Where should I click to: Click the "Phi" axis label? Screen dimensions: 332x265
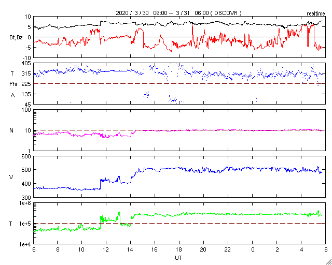tap(13, 84)
